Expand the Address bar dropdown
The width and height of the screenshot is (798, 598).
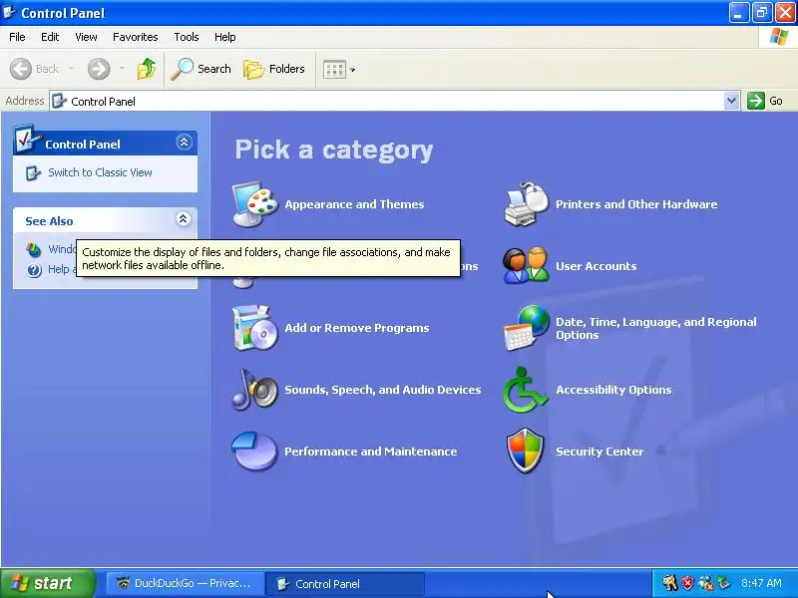point(731,101)
